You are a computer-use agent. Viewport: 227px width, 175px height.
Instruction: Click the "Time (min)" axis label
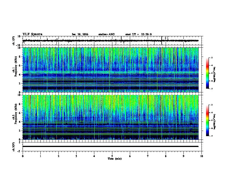point(115,159)
